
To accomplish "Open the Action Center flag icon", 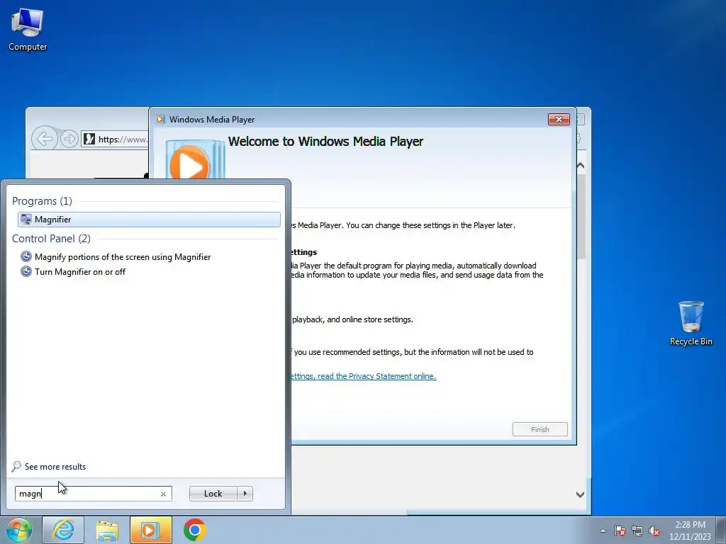I will point(620,531).
